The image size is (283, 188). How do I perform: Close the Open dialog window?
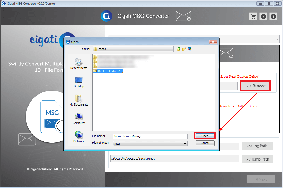(x=213, y=42)
